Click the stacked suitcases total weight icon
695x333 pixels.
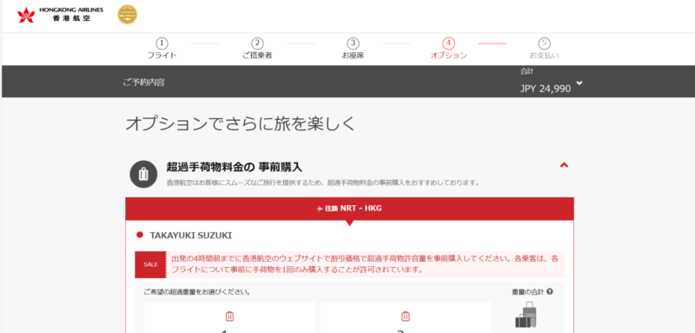coord(526,316)
